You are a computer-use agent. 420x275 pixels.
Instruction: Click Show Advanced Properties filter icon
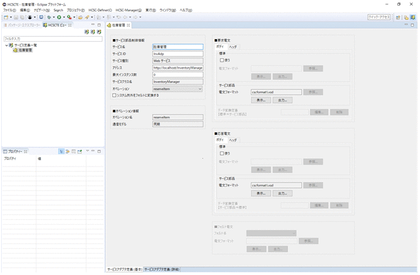67,151
